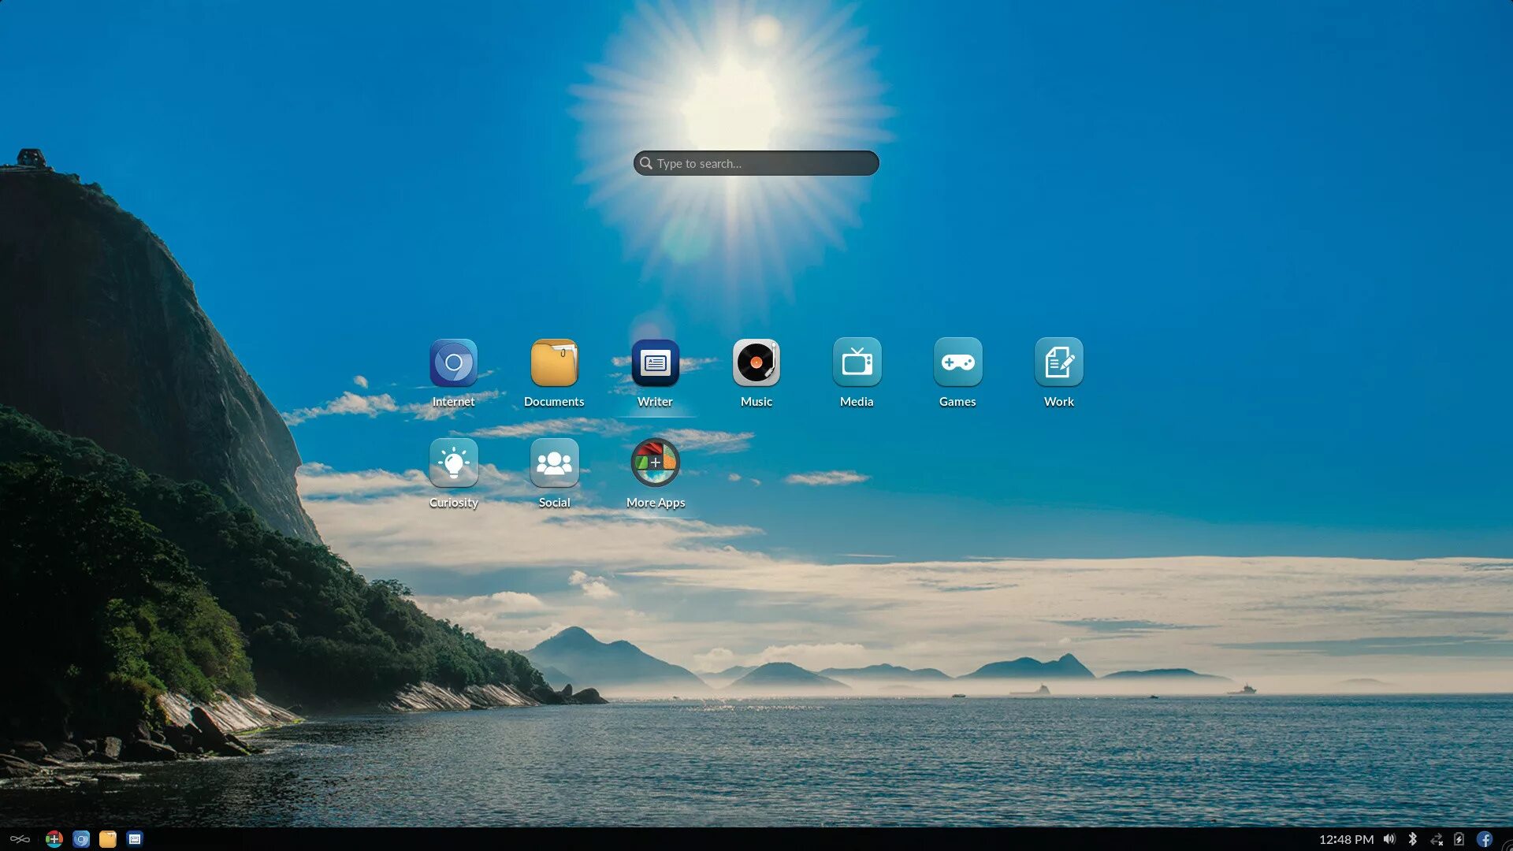Open the Bluetooth tray menu
The width and height of the screenshot is (1513, 851).
(1412, 839)
